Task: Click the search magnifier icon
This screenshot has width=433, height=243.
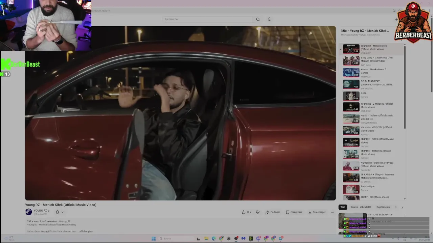Action: (x=258, y=19)
